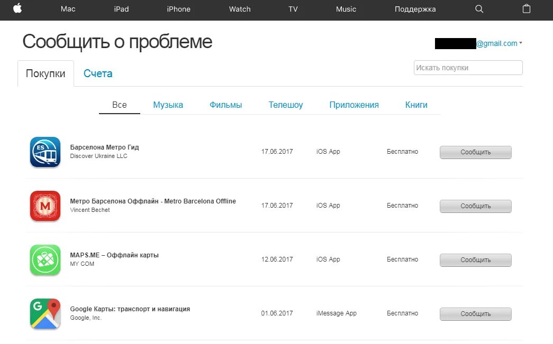Expand the gmail.com account dropdown

(x=499, y=43)
